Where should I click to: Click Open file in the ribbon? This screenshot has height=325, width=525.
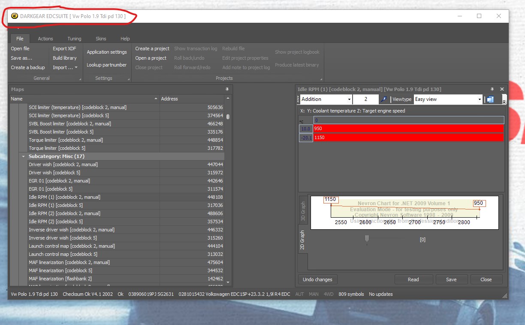click(20, 49)
